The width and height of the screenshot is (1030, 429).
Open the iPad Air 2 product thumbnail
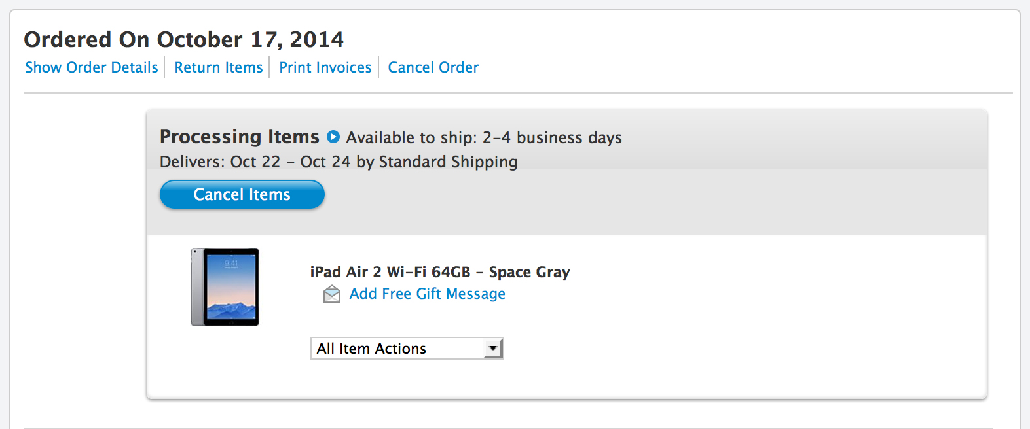225,286
